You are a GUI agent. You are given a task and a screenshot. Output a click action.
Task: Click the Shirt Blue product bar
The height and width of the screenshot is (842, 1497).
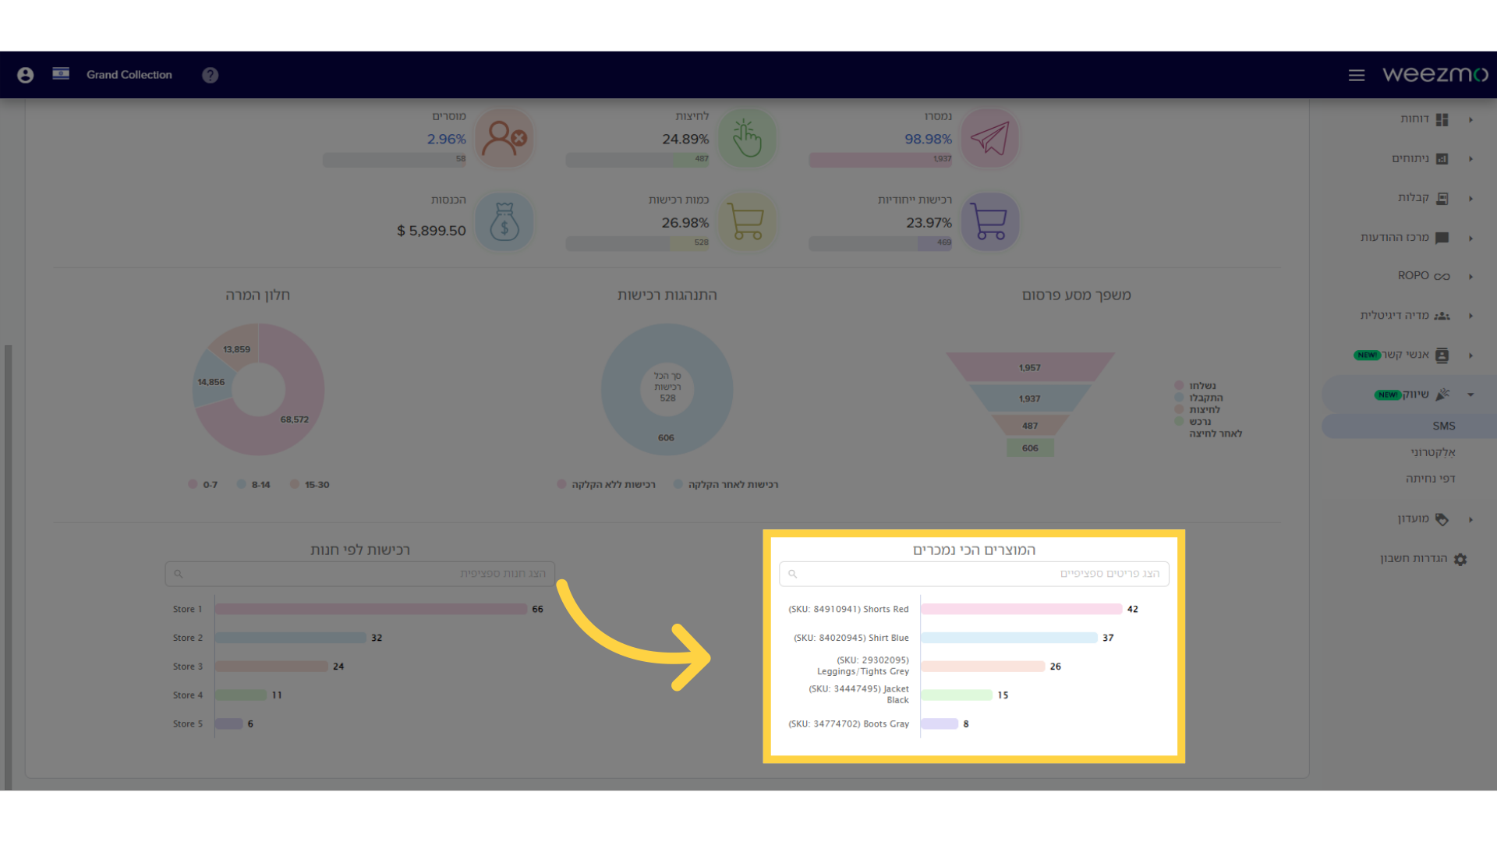1009,638
